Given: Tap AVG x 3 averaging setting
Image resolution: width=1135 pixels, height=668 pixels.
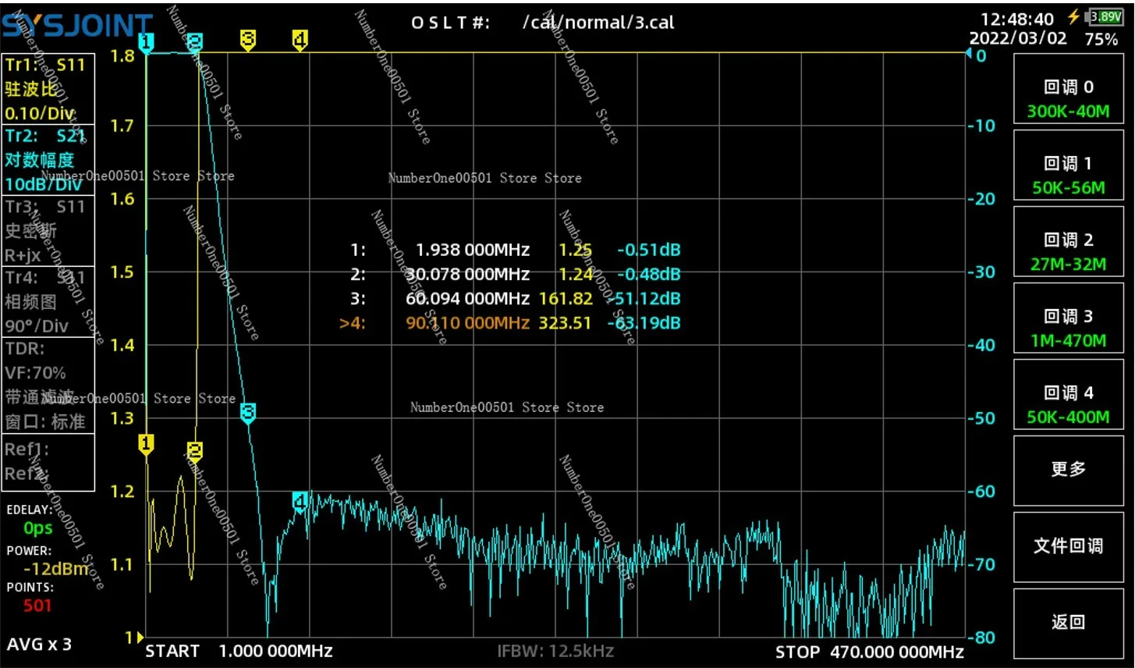Looking at the screenshot, I should [39, 644].
